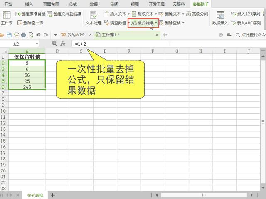The width and height of the screenshot is (266, 199).
Task: Click the redo icon
Action: pyautogui.click(x=46, y=35)
